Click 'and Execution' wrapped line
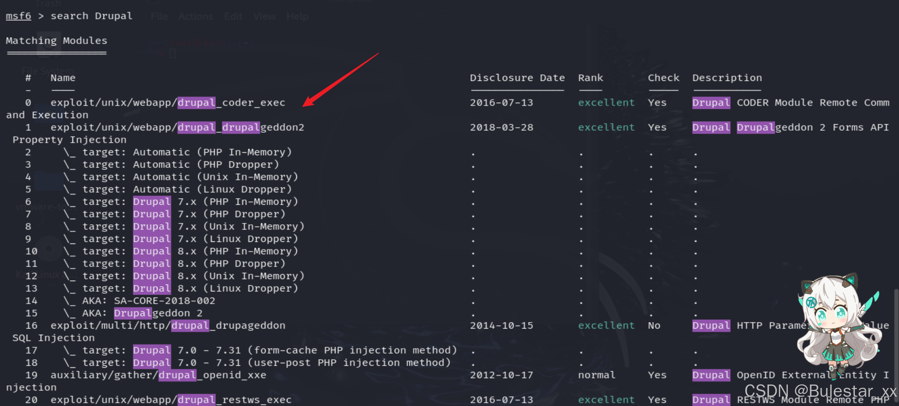The width and height of the screenshot is (899, 406). pyautogui.click(x=47, y=115)
